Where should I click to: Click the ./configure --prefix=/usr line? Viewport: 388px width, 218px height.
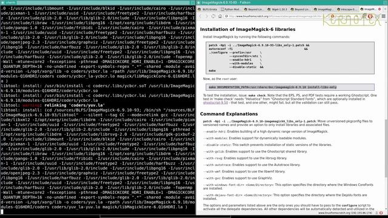coord(230,53)
